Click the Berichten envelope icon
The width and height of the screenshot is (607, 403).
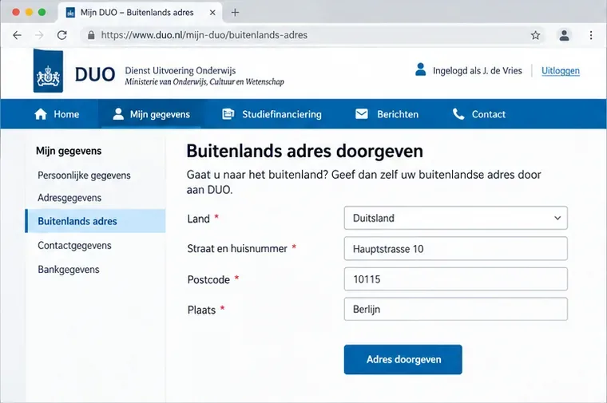click(362, 113)
